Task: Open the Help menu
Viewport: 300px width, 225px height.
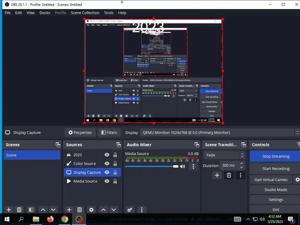Action: pos(122,13)
